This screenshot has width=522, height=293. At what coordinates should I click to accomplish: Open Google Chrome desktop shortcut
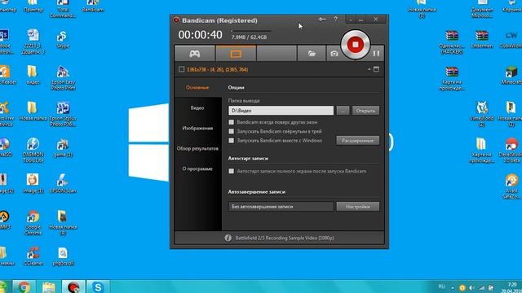[x=33, y=222]
